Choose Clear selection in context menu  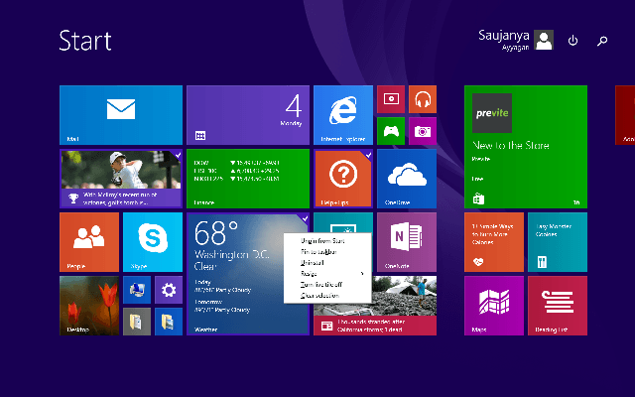[327, 296]
